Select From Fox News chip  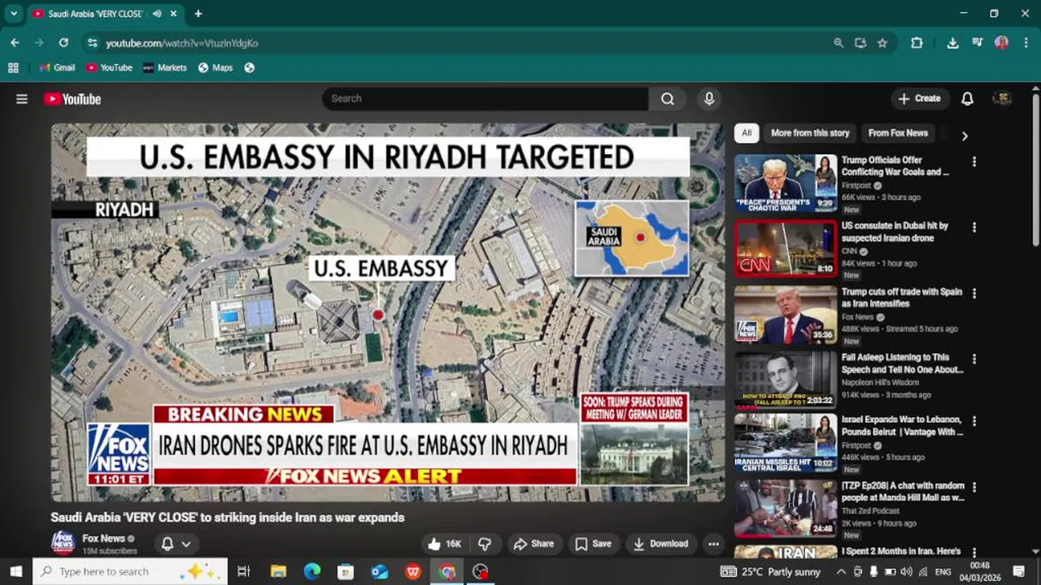tap(898, 133)
